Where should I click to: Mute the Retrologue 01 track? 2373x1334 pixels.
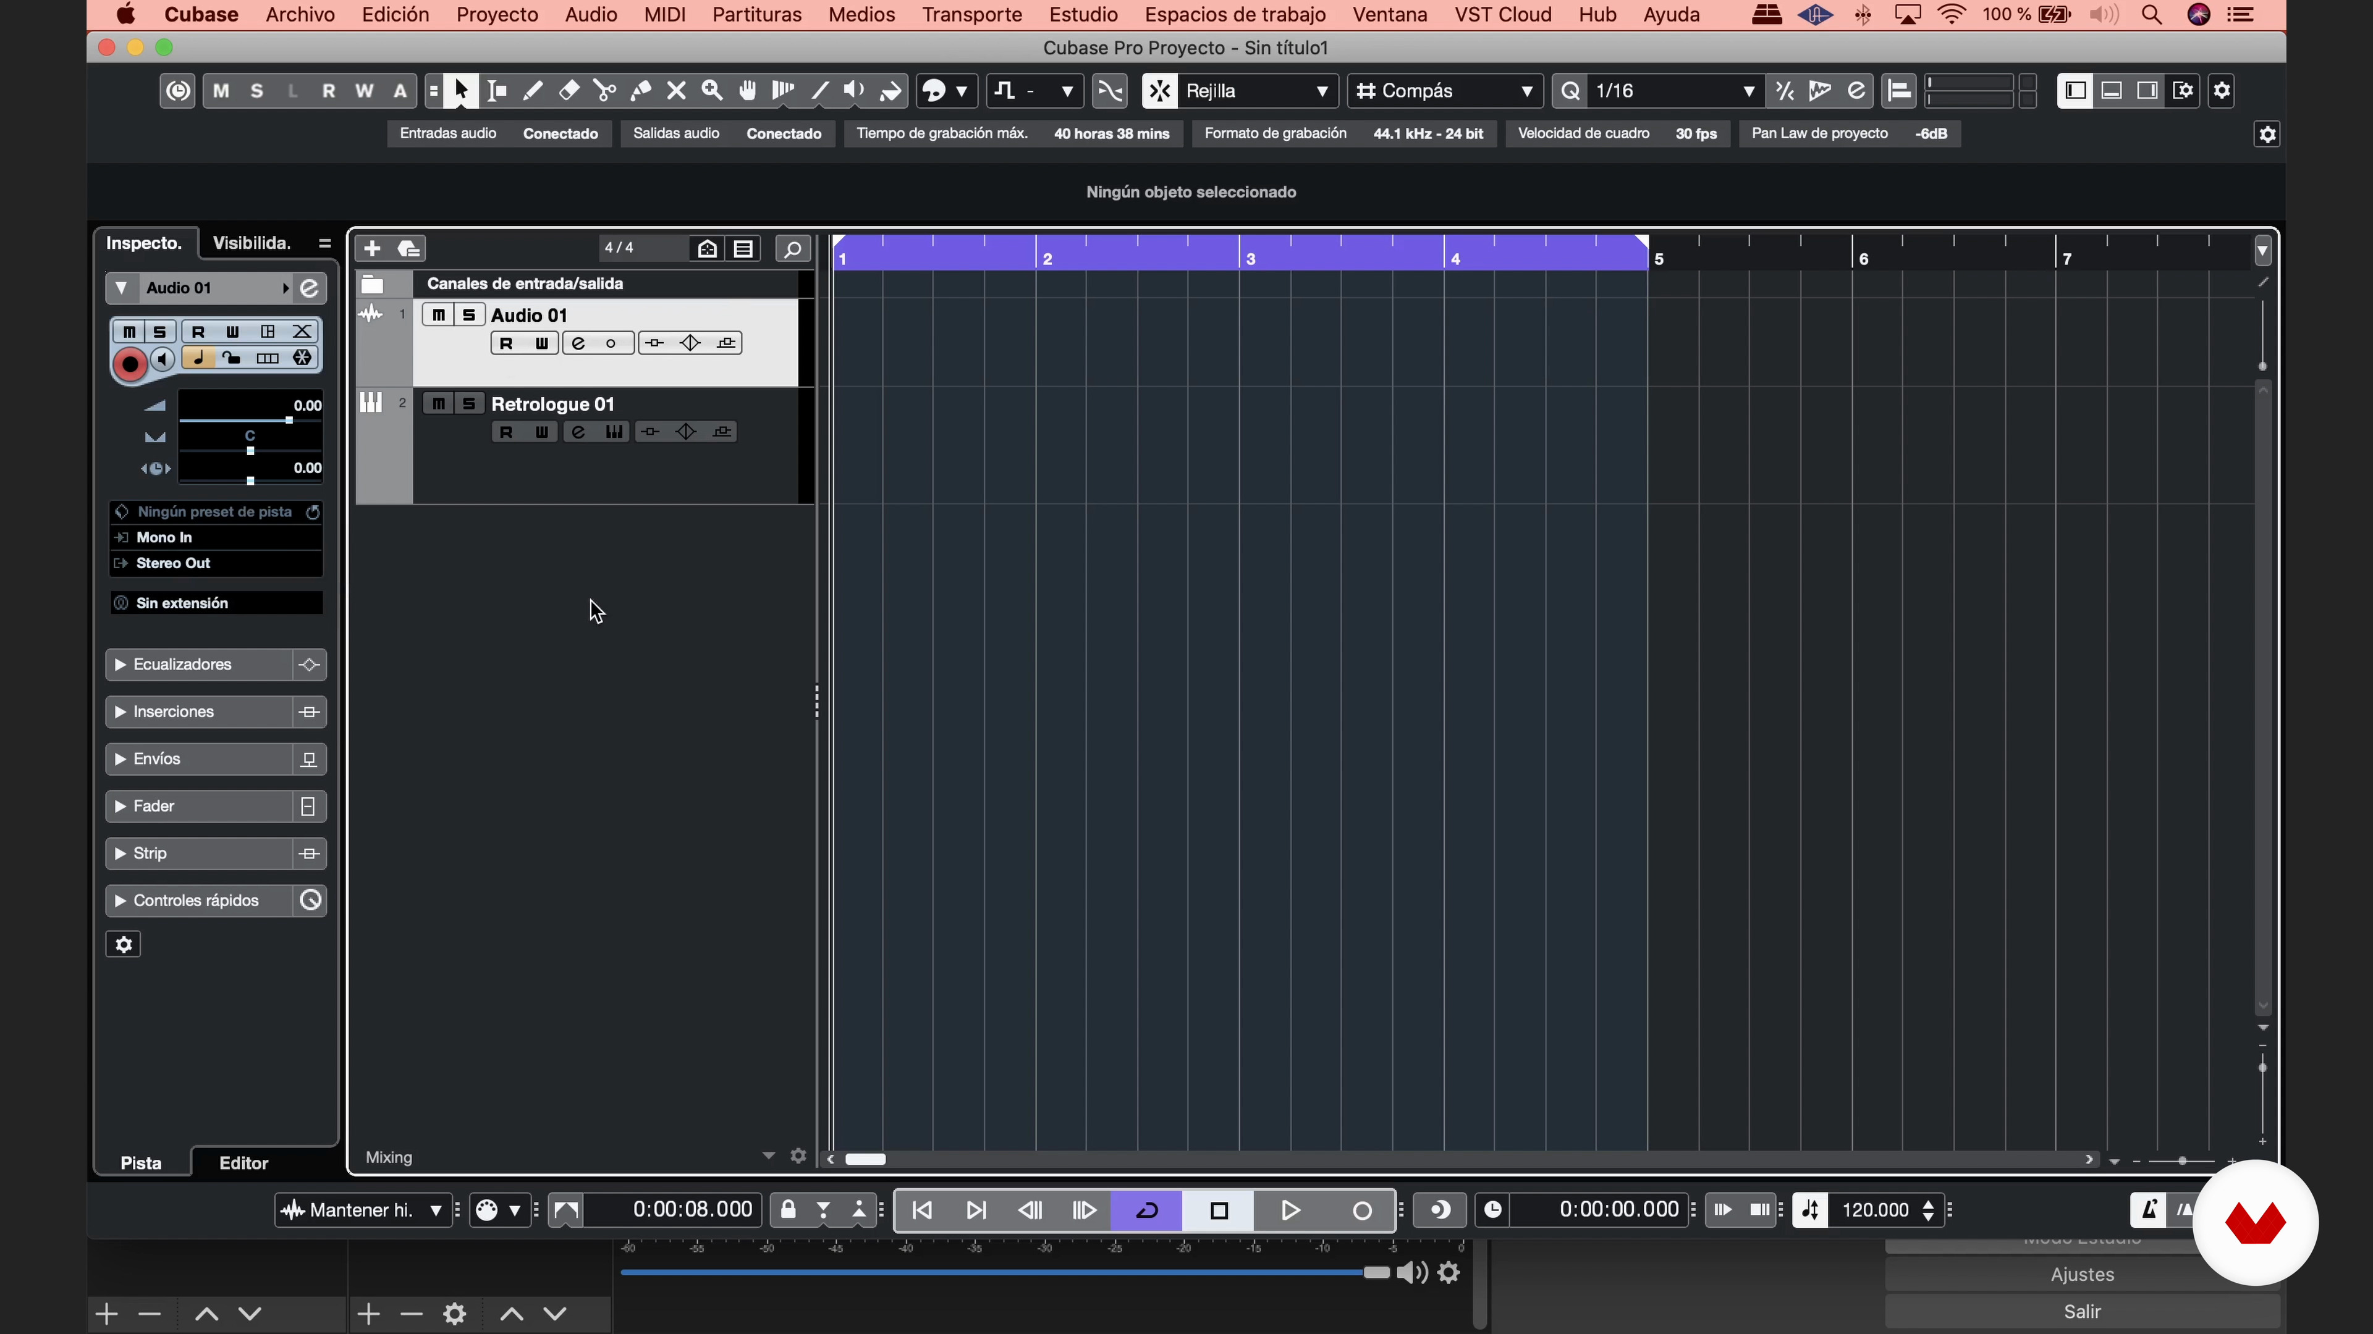439,403
